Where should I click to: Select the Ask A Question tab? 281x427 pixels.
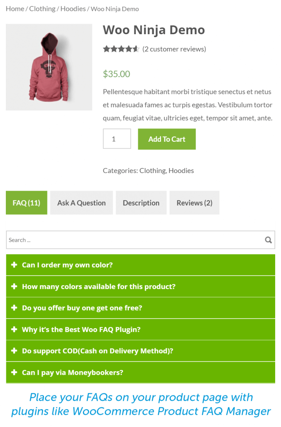click(x=81, y=203)
